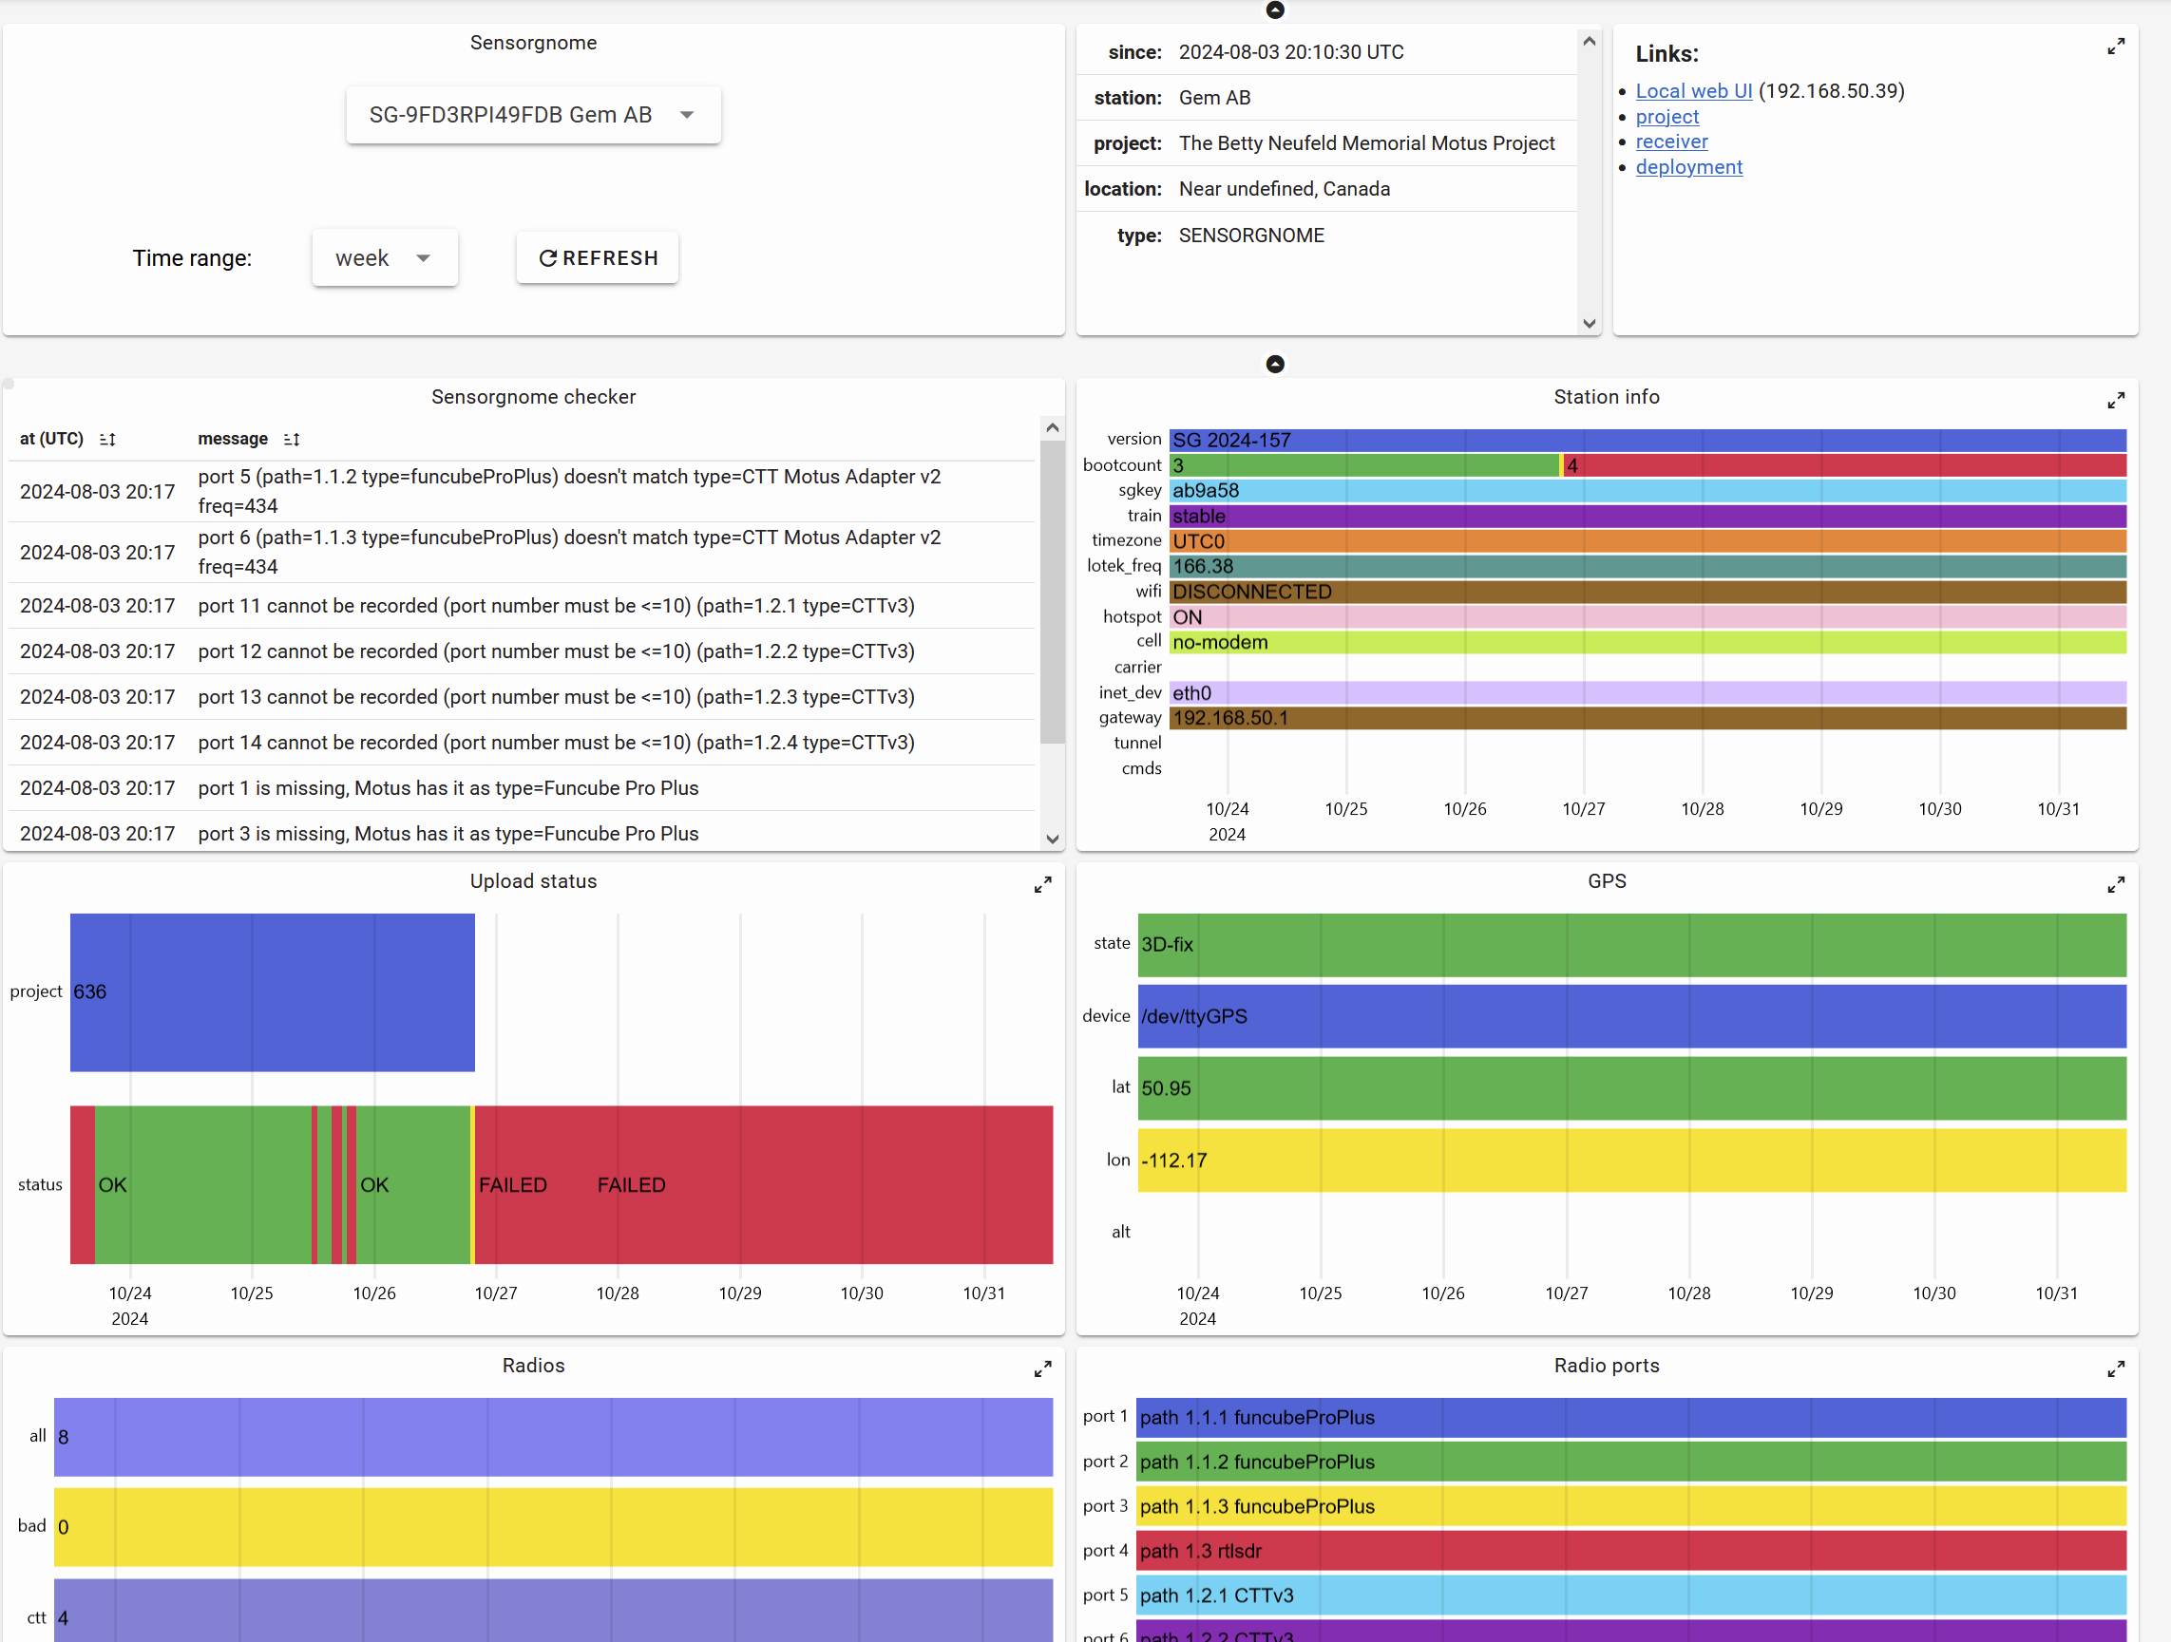Screen dimensions: 2171x1642
Task: Click the REFRESH button
Action: tap(598, 258)
